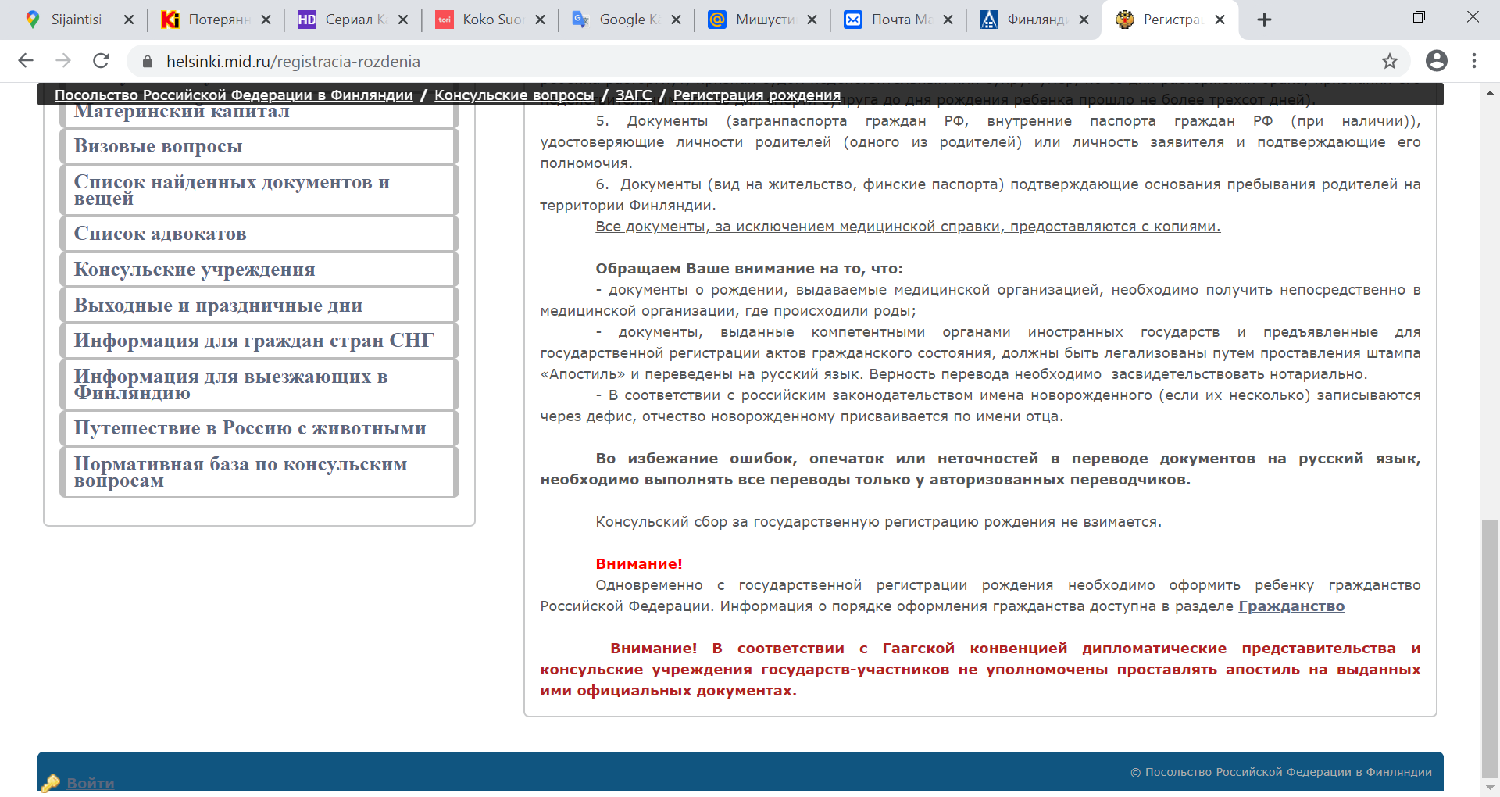Viewport: 1500px width, 797px height.
Task: Close the Sijaintisi maps tab
Action: click(x=129, y=20)
